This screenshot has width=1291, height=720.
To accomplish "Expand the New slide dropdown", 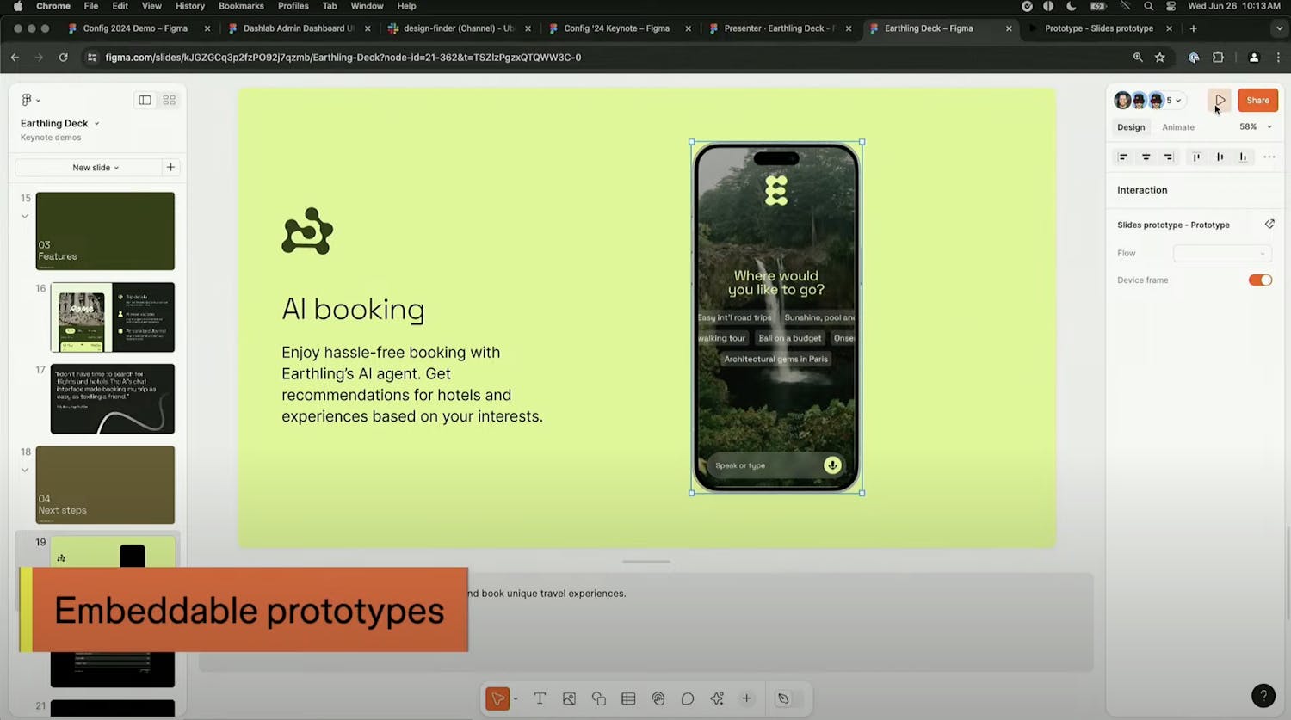I will [x=95, y=168].
